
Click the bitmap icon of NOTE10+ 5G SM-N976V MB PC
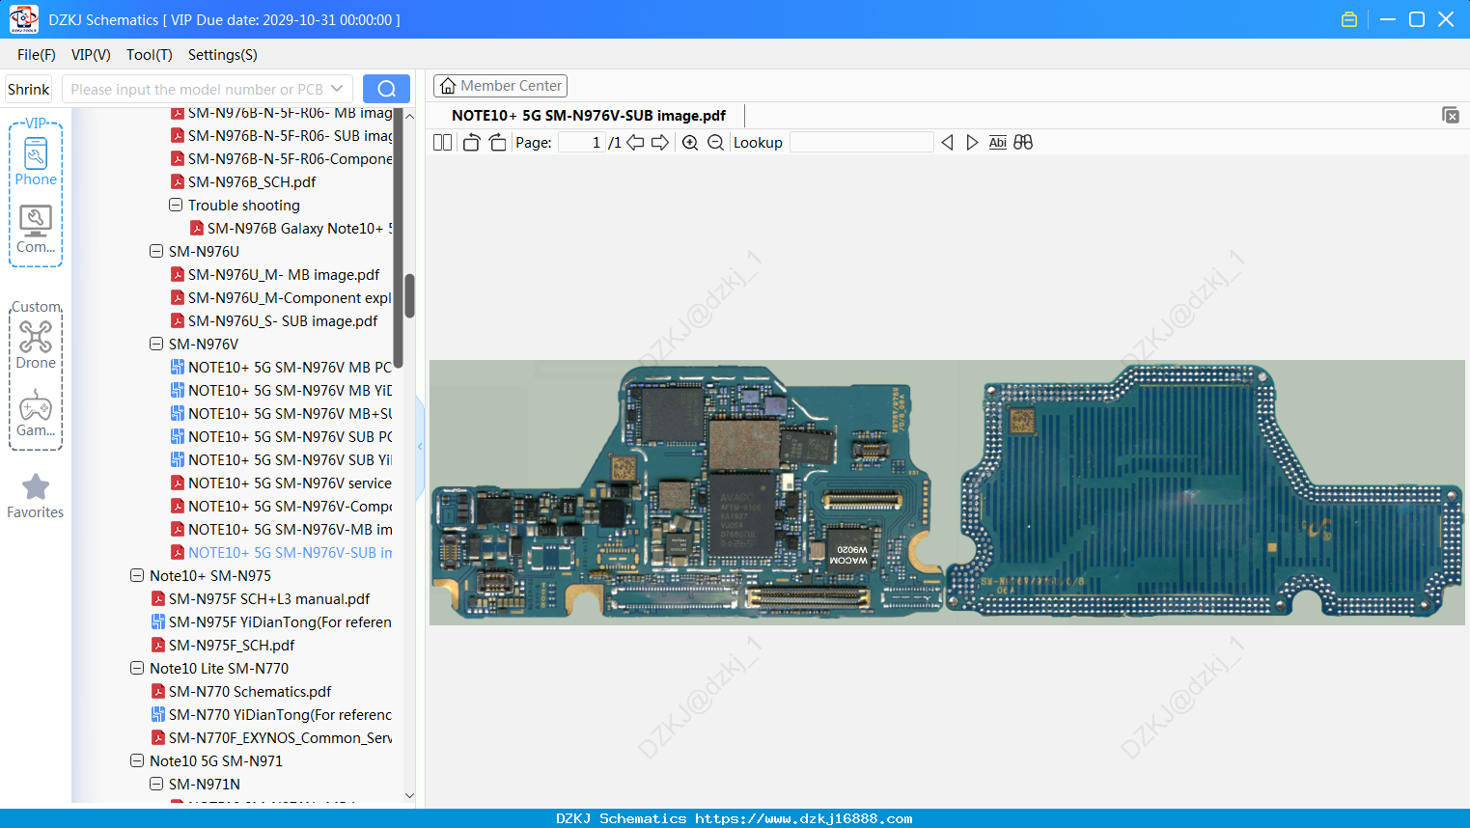[178, 368]
